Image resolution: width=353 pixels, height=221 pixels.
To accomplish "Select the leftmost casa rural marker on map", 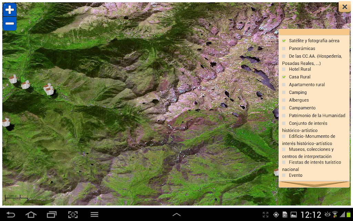I will (13, 79).
